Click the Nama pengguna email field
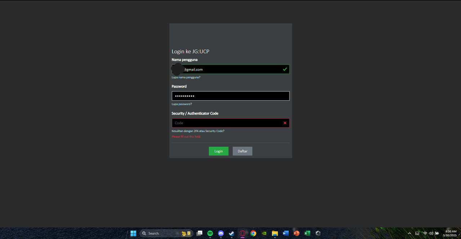 pos(230,69)
